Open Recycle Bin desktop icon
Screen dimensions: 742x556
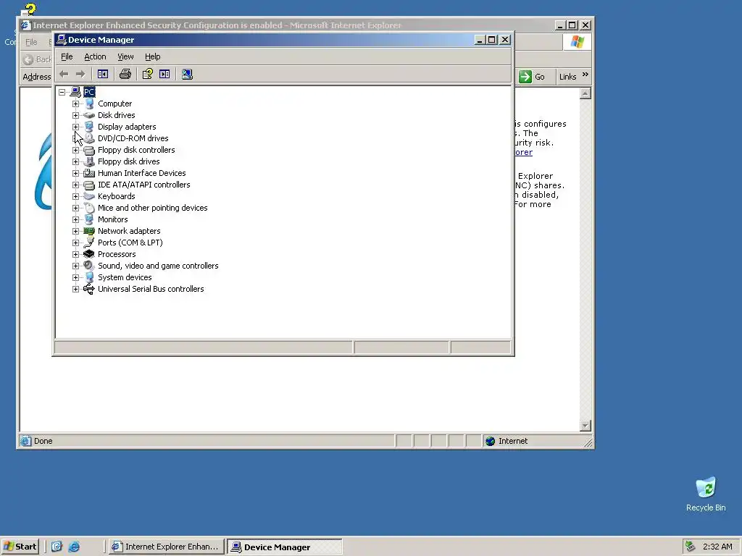(706, 494)
